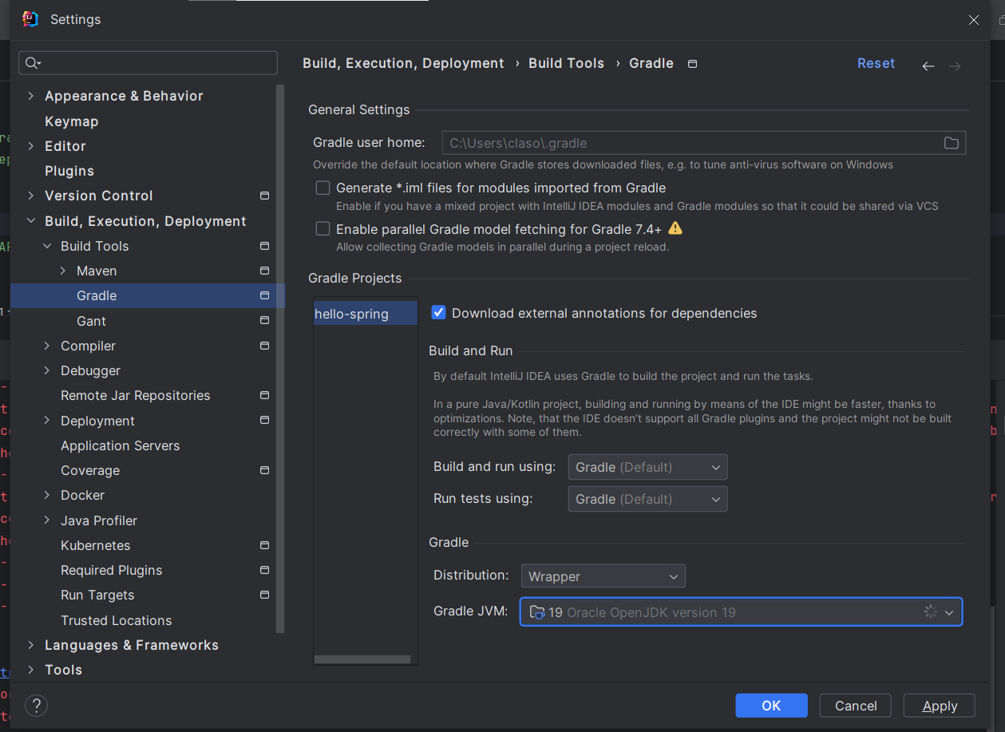1005x732 pixels.
Task: Enable parallel Gradle model fetching checkbox
Action: [x=322, y=229]
